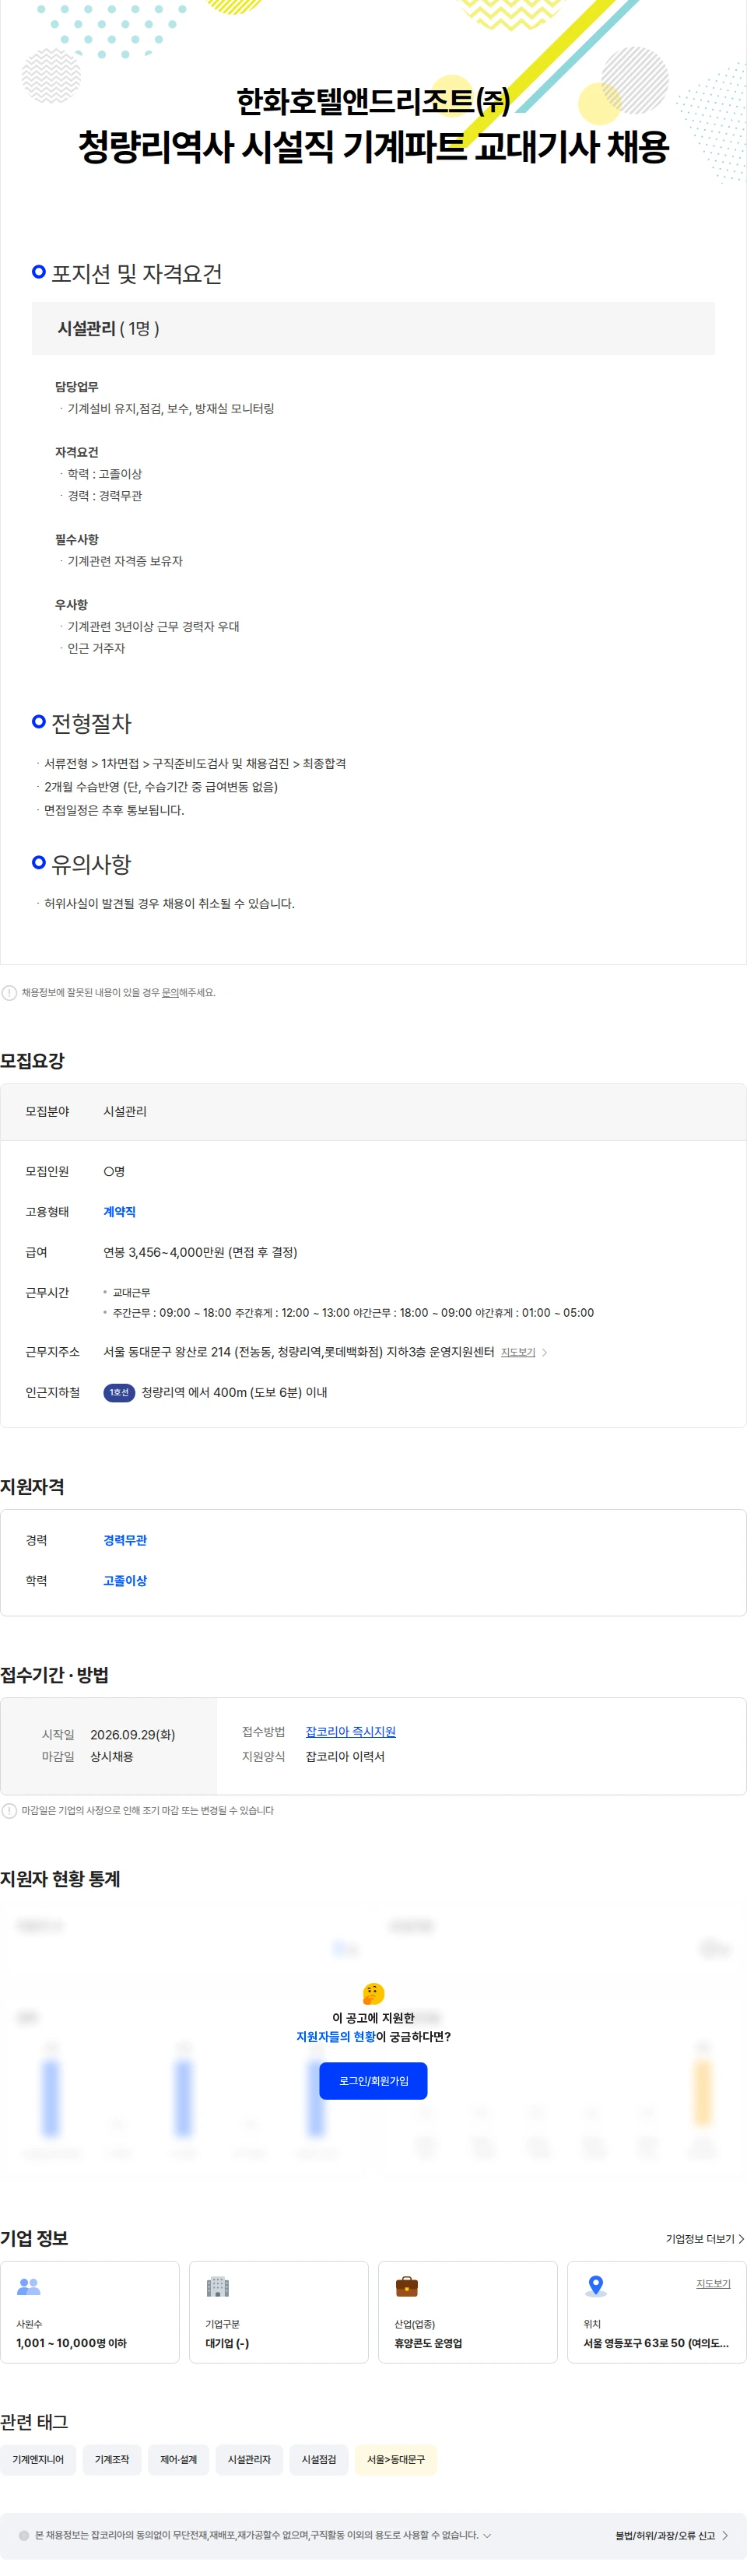Click 연봉 3,456~4,000만원 salary text
Screen dimensions: 747x2576
200,1252
